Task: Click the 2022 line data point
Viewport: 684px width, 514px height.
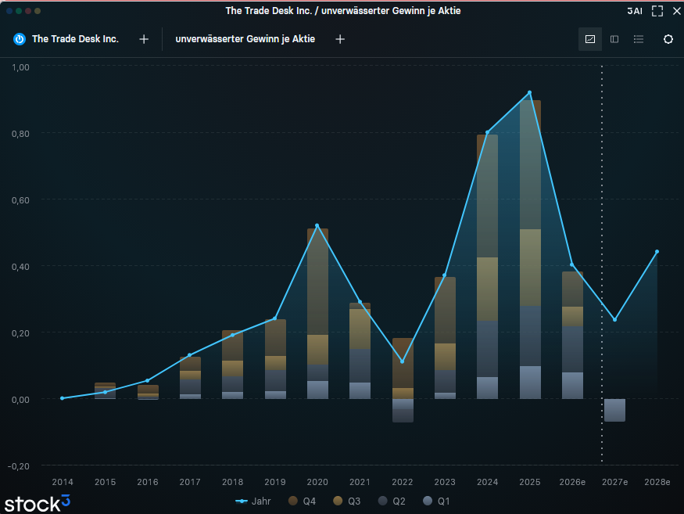Action: coord(403,361)
